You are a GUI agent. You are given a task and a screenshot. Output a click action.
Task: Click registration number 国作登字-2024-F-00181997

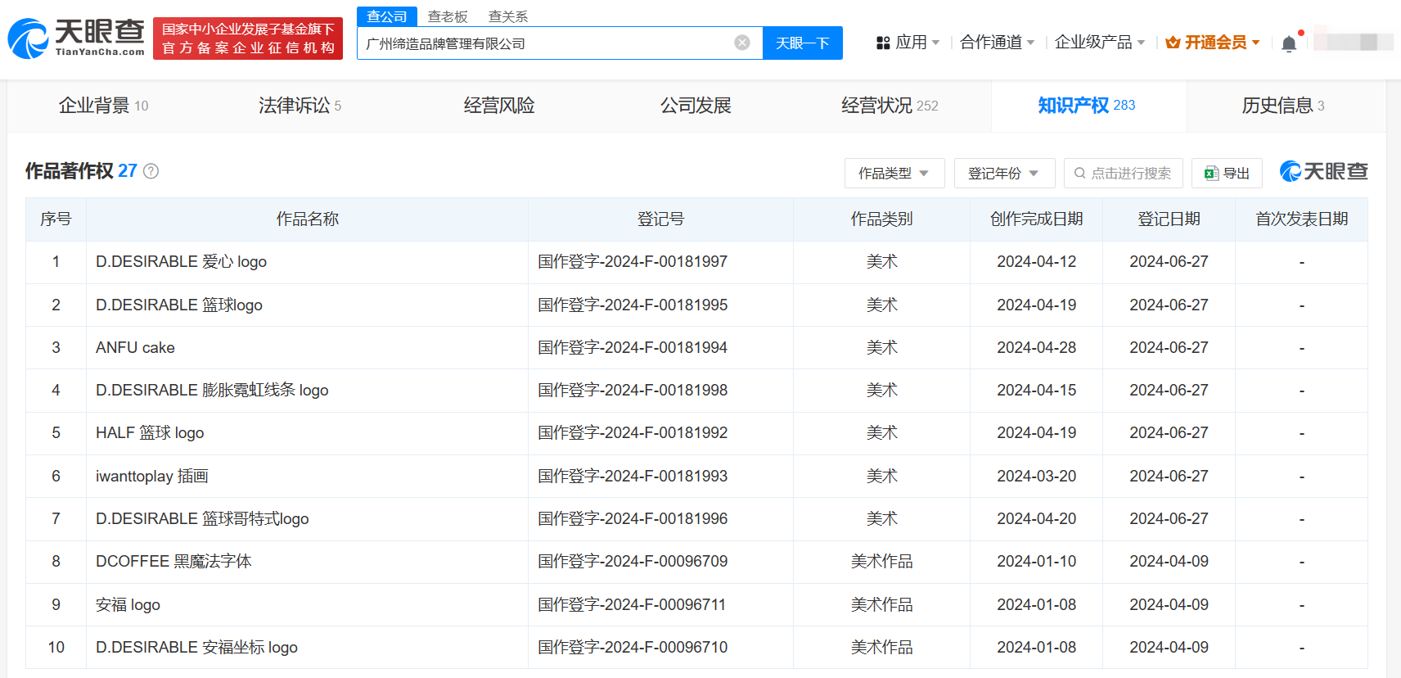pos(633,262)
